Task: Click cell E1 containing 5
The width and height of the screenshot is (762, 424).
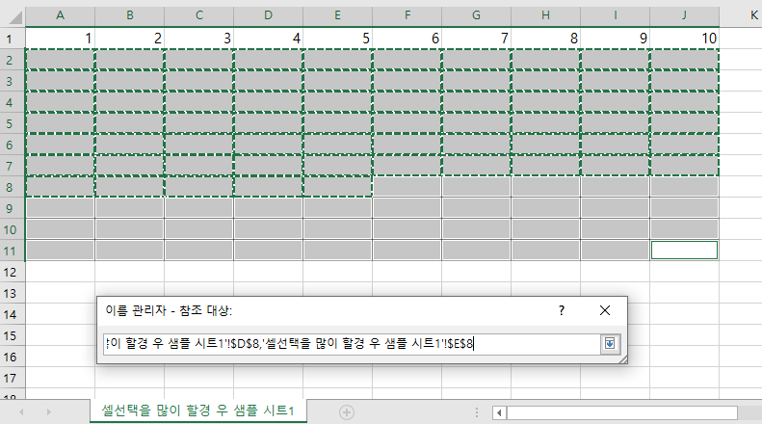Action: point(338,39)
